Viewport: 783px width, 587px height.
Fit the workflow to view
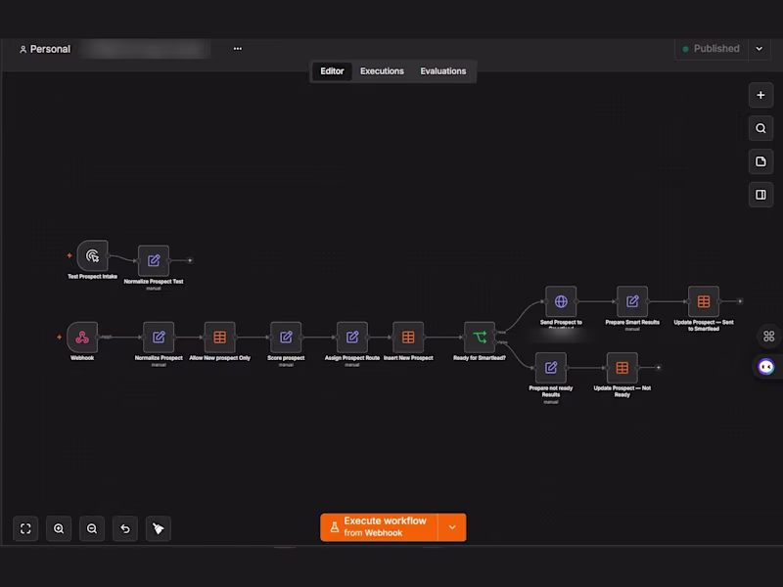[x=25, y=528]
